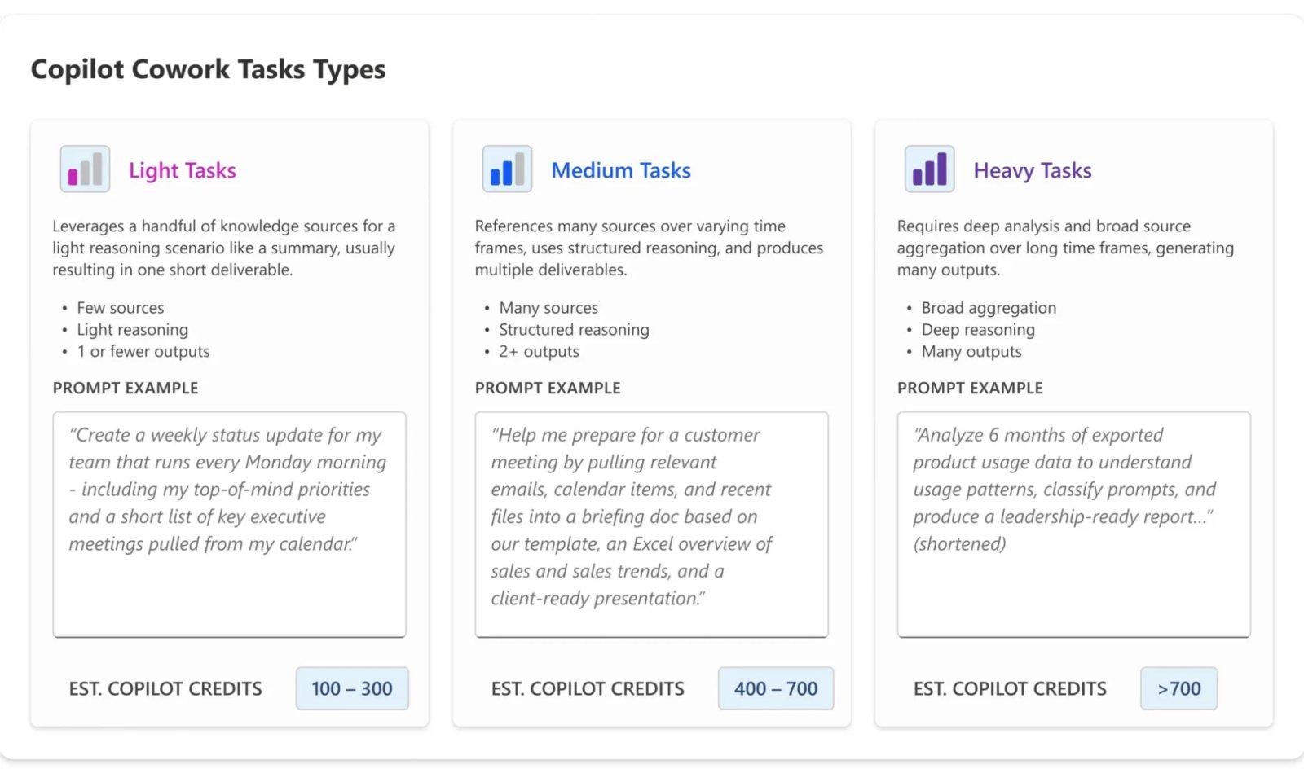Click the product usage data prompt box

[x=1074, y=525]
